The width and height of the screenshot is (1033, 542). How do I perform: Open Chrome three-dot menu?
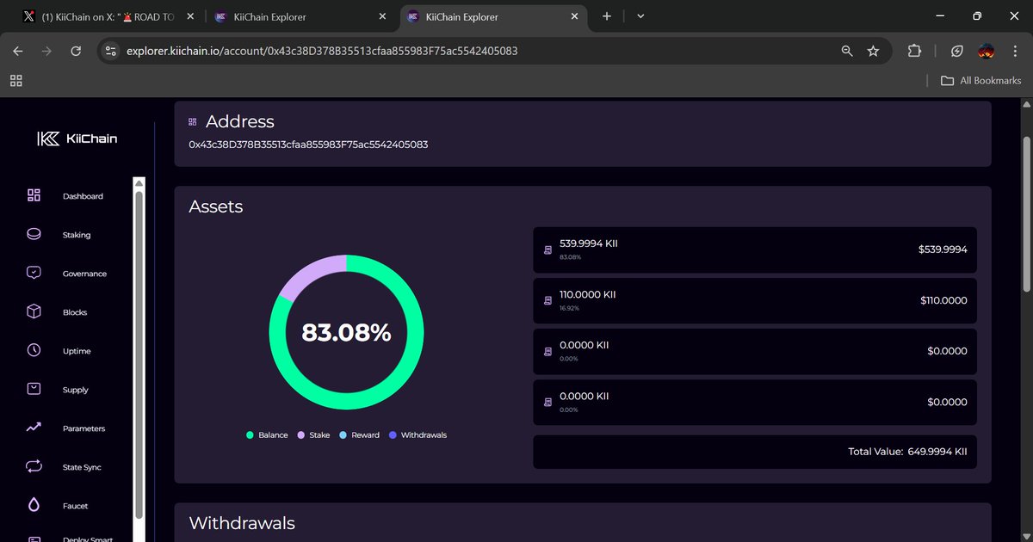click(x=1016, y=51)
